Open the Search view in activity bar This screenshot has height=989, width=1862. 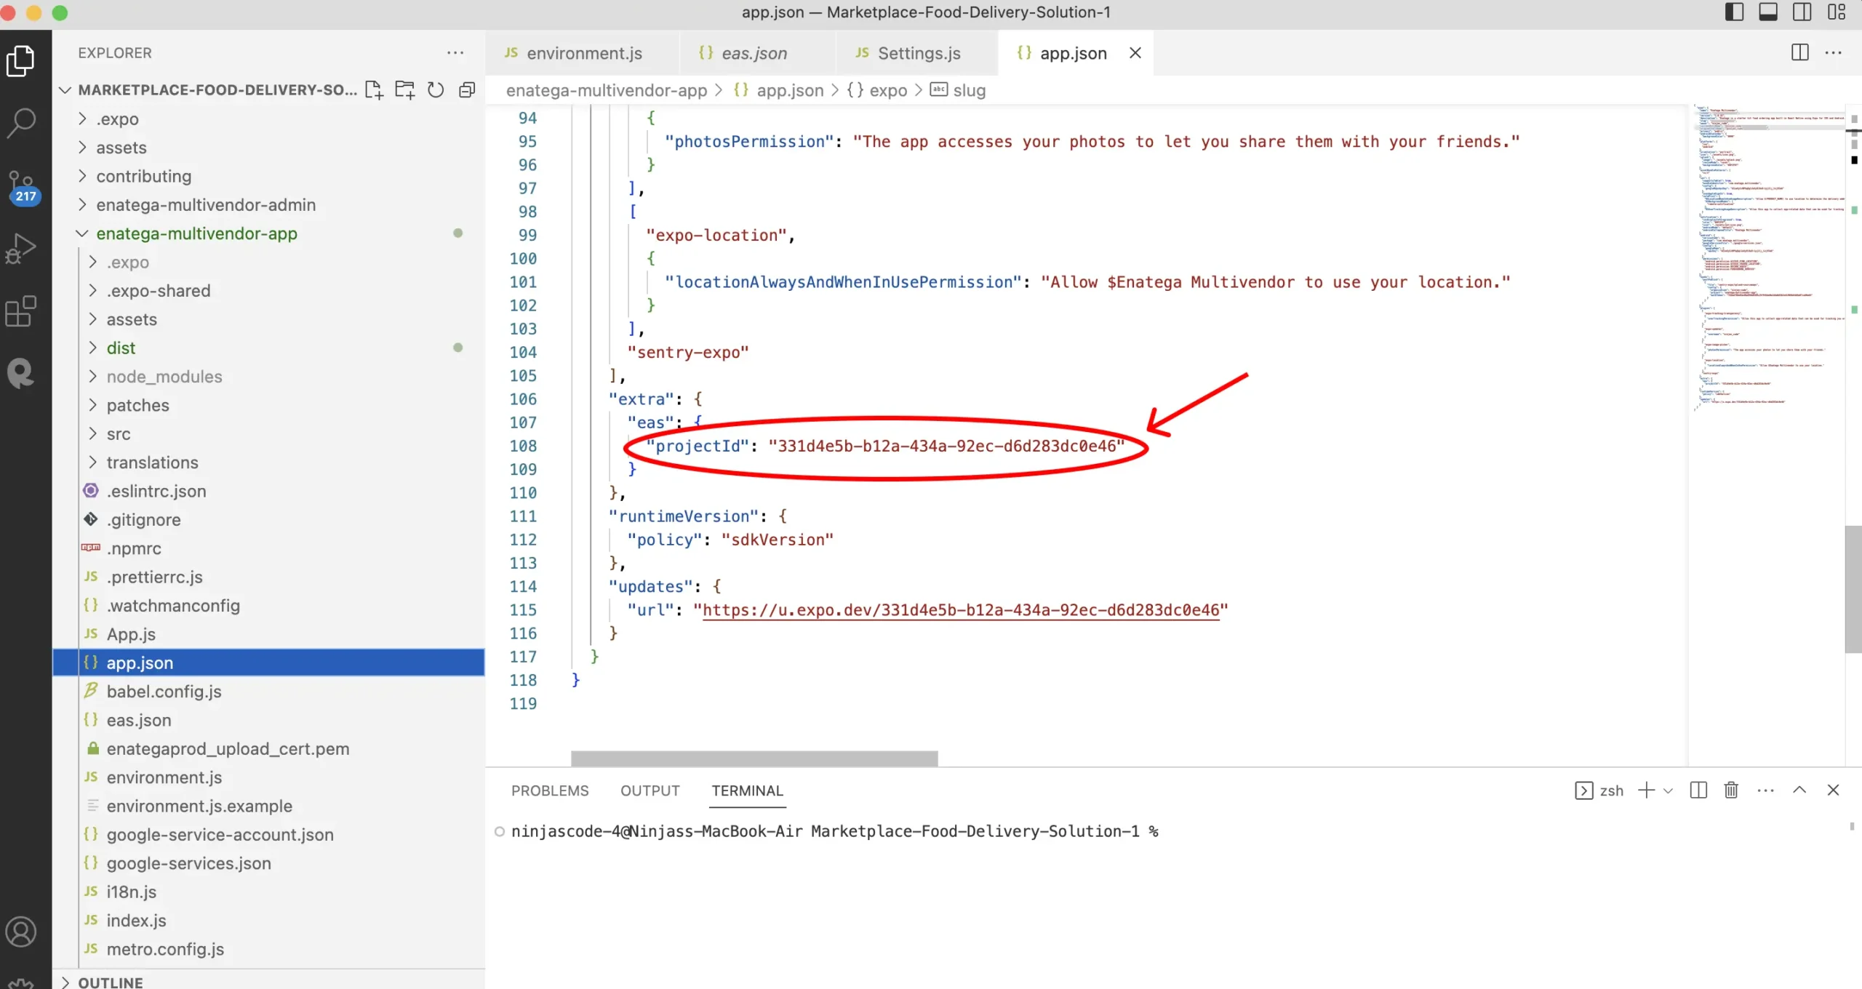(x=21, y=123)
